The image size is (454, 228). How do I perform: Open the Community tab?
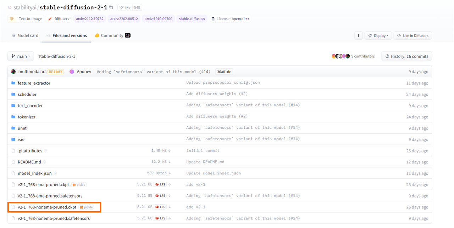pos(112,35)
